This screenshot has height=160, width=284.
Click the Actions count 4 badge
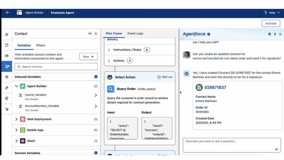pyautogui.click(x=130, y=60)
